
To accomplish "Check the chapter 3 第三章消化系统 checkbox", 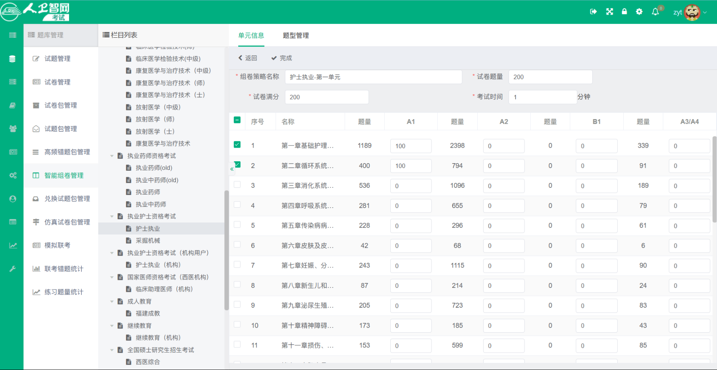I will point(237,185).
